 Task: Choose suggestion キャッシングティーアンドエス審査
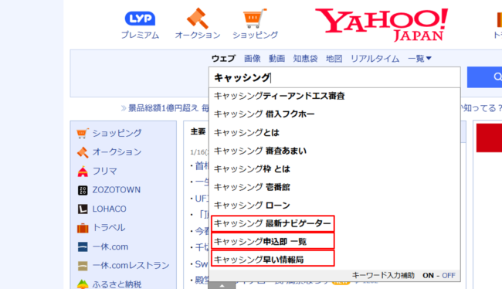(334, 96)
